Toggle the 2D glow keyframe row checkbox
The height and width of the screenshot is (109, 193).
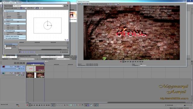pos(5,47)
